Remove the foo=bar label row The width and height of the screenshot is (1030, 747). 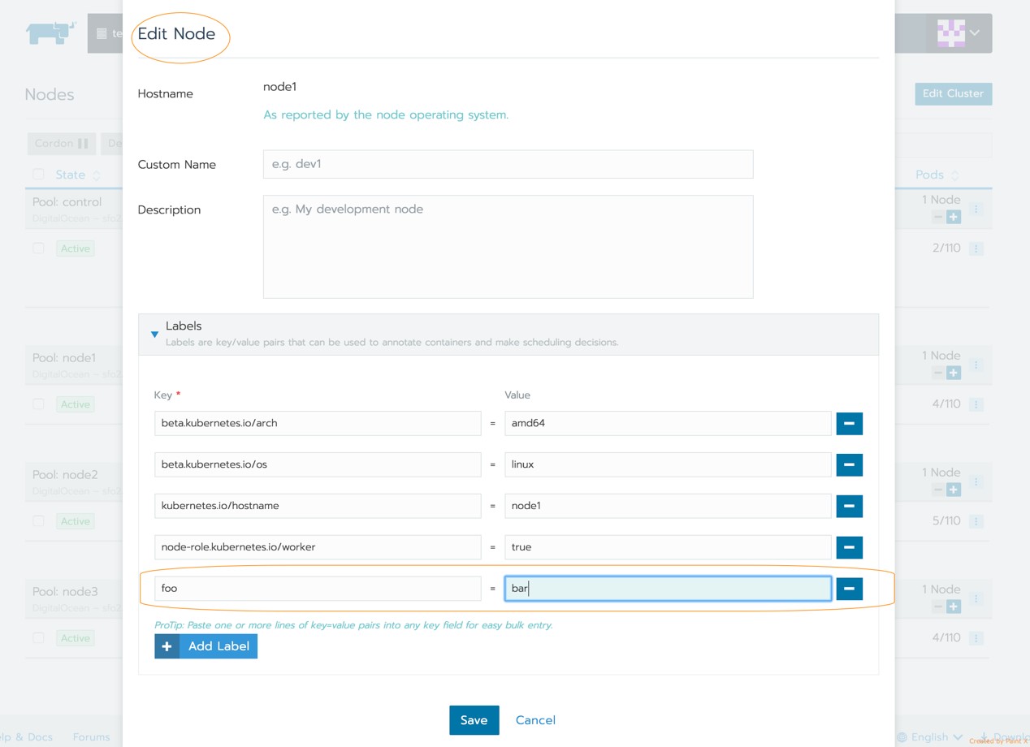[x=849, y=589]
